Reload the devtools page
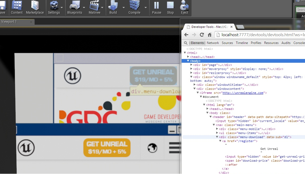The image size is (305, 174). pos(202,35)
